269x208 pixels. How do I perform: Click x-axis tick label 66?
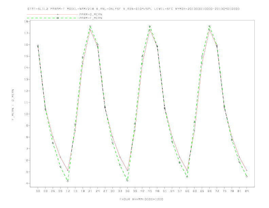[x=202, y=191]
